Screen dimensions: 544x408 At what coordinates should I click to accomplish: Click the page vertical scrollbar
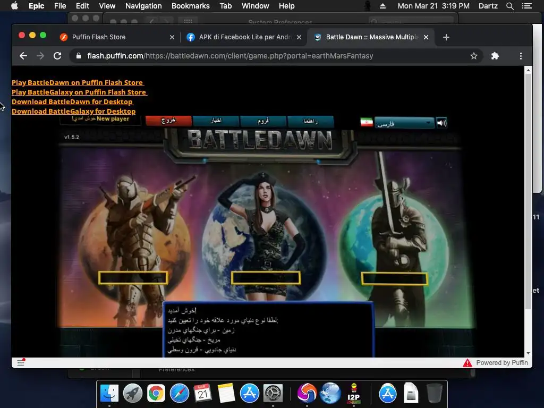(x=528, y=191)
